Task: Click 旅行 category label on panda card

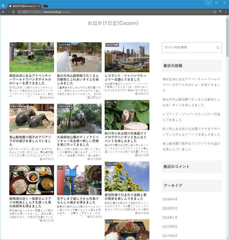Action: coord(13,45)
